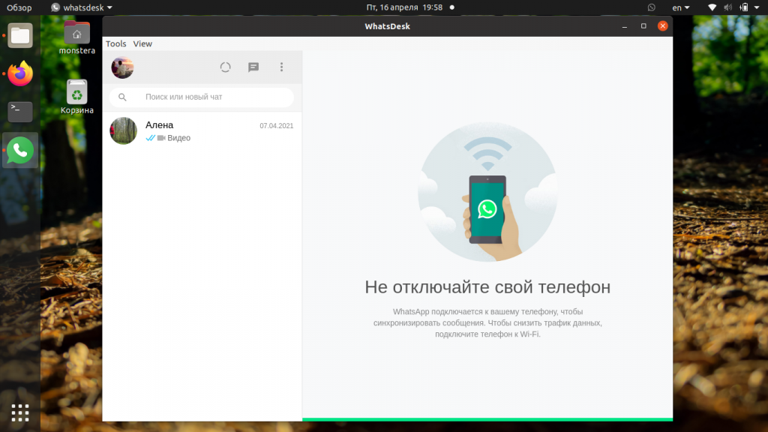Launch Firefox from the dock
Screen dimensions: 768x432
(x=19, y=73)
